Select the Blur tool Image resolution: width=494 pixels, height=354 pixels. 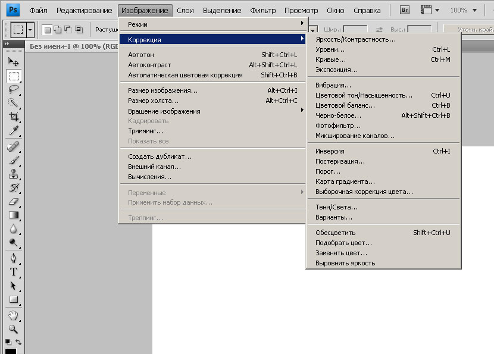point(13,228)
